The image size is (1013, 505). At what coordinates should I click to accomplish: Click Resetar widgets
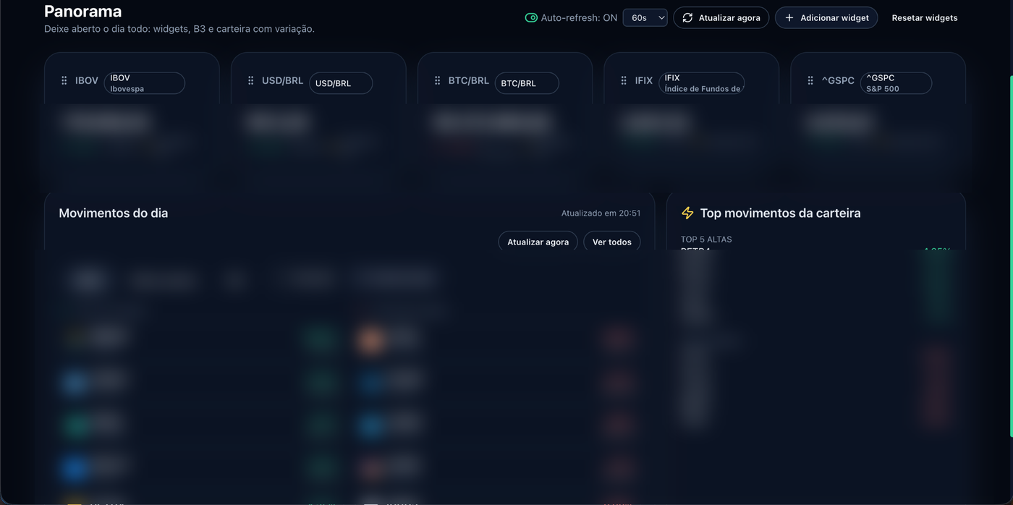tap(925, 17)
